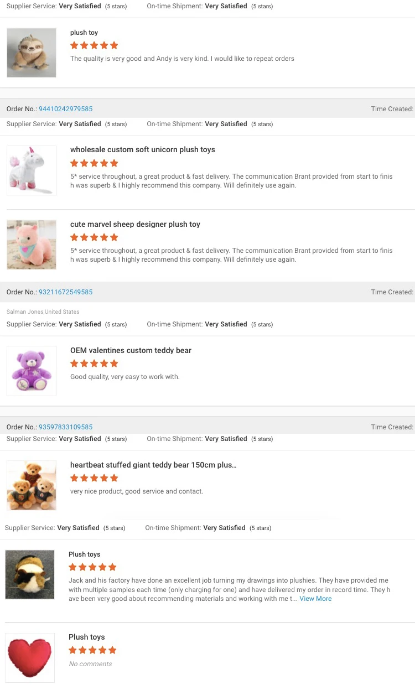Open the red heart plush thumbnail
This screenshot has width=415, height=685.
pos(30,657)
